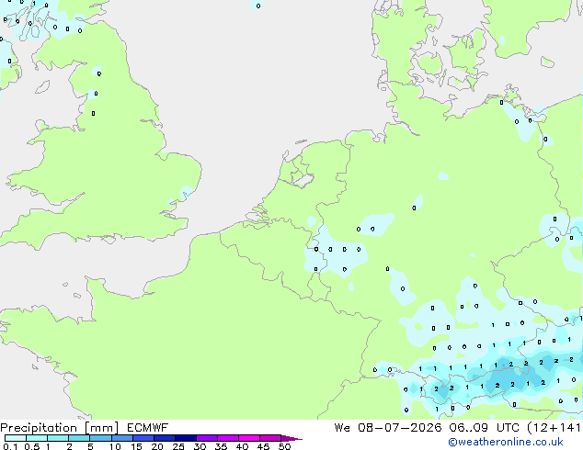583x450 pixels.
Task: Click the 5–10 mm legend color swatch
Action: tap(100, 438)
